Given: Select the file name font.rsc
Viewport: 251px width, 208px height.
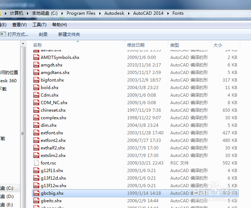Looking at the screenshot, I should click(x=48, y=163).
